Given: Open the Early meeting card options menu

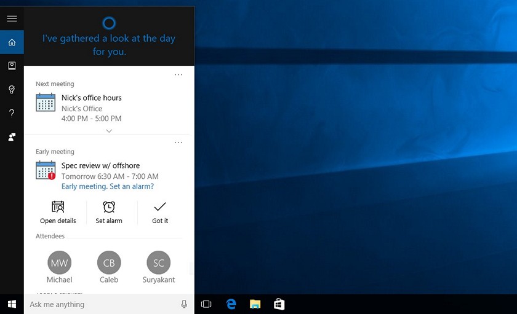Looking at the screenshot, I should 178,143.
